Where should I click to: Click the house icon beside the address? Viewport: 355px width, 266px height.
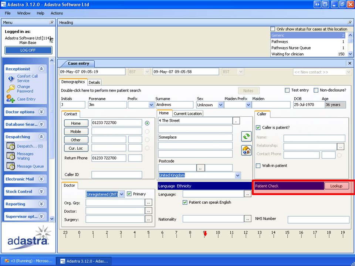(246, 150)
